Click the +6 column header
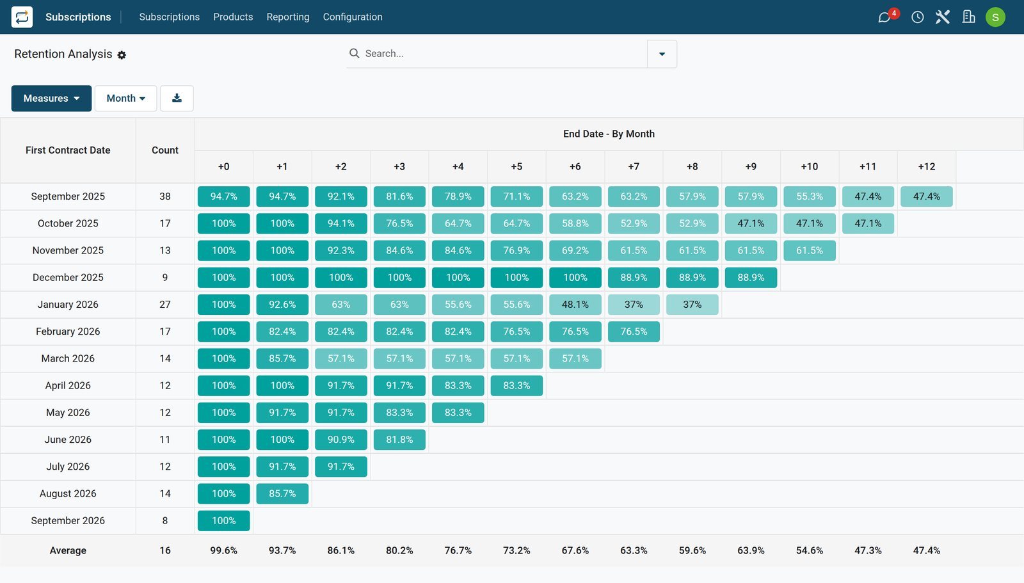 coord(575,166)
